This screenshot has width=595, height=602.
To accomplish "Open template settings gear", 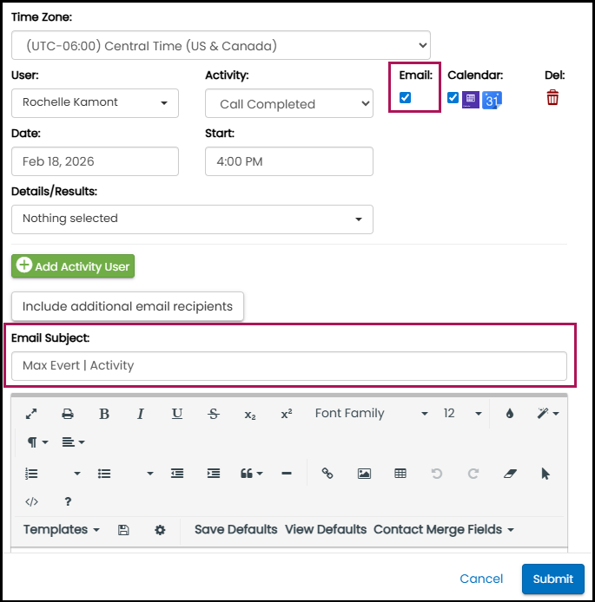I will 160,530.
